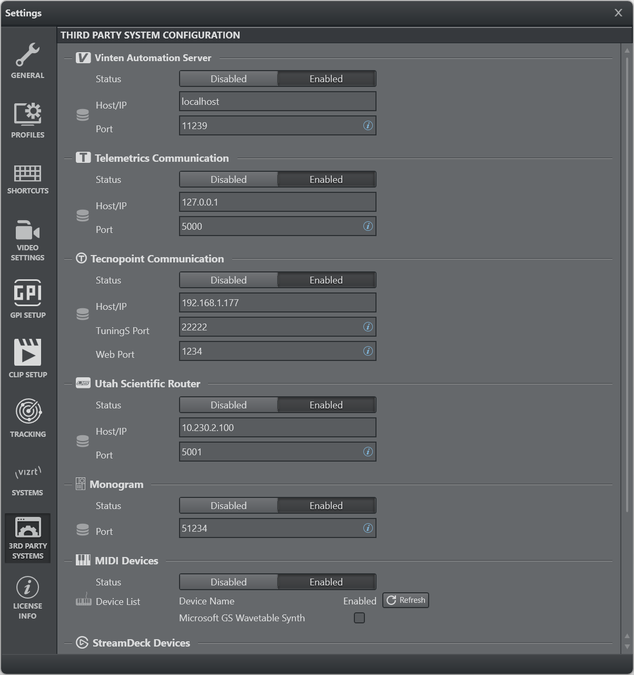Set Vinten Automation Server status to Disabled
Image resolution: width=634 pixels, height=675 pixels.
tap(229, 79)
